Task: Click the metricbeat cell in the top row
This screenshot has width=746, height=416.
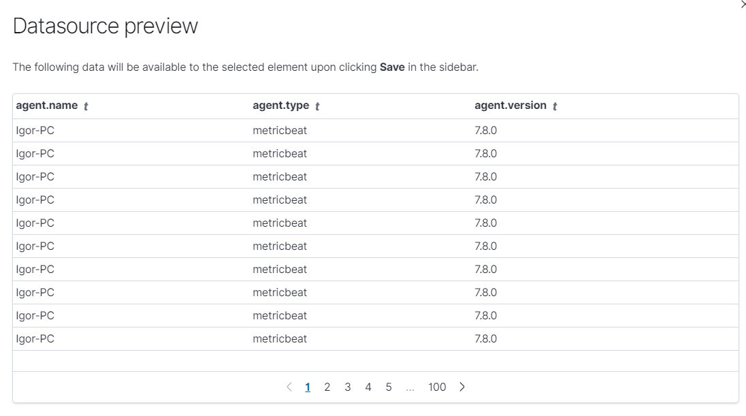Action: click(x=279, y=130)
